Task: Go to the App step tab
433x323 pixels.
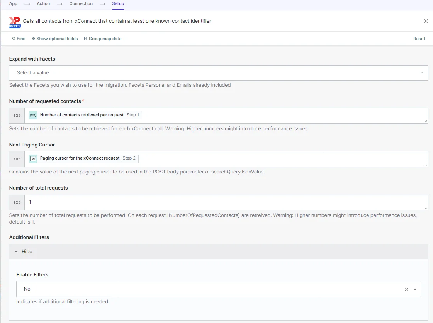Action: pos(13,3)
